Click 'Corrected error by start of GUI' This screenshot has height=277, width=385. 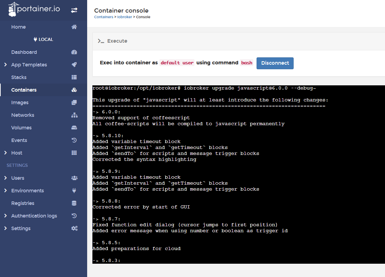141,207
